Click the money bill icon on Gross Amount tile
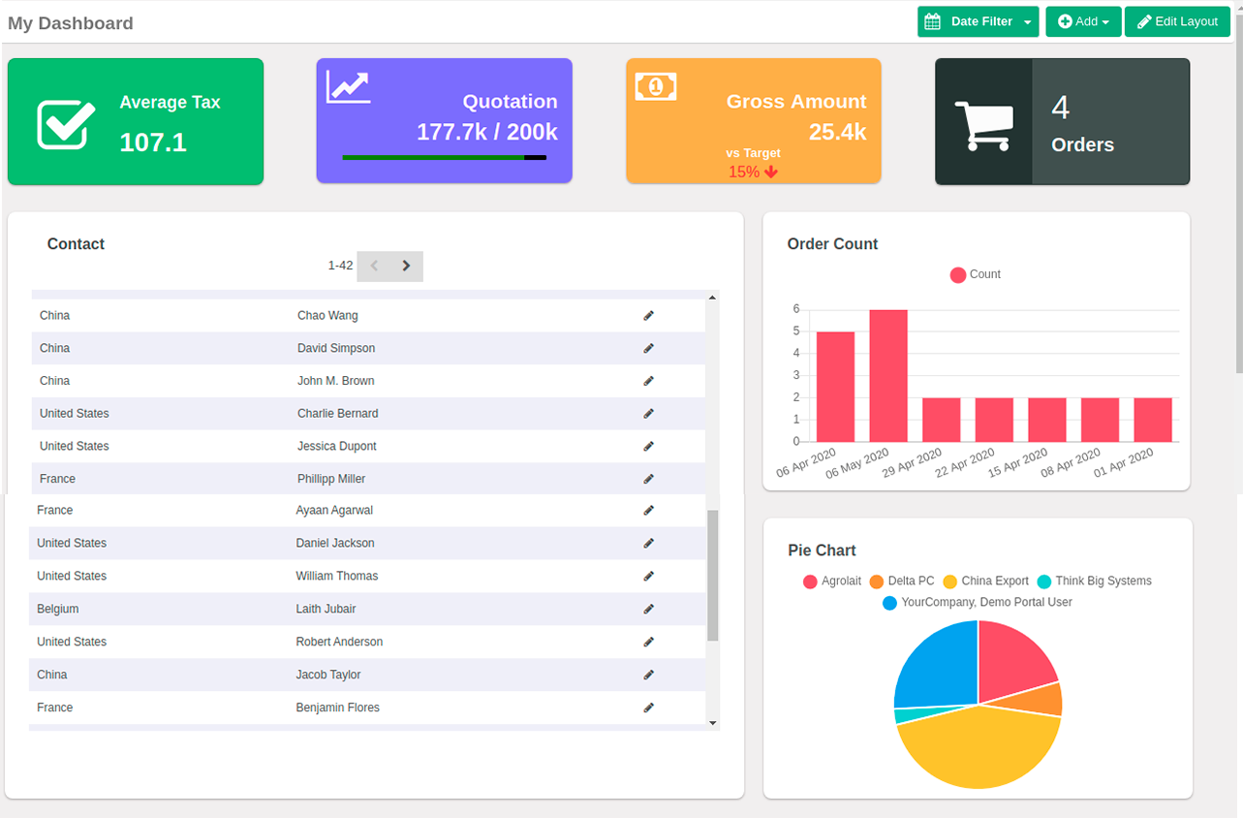This screenshot has height=818, width=1243. pos(656,86)
